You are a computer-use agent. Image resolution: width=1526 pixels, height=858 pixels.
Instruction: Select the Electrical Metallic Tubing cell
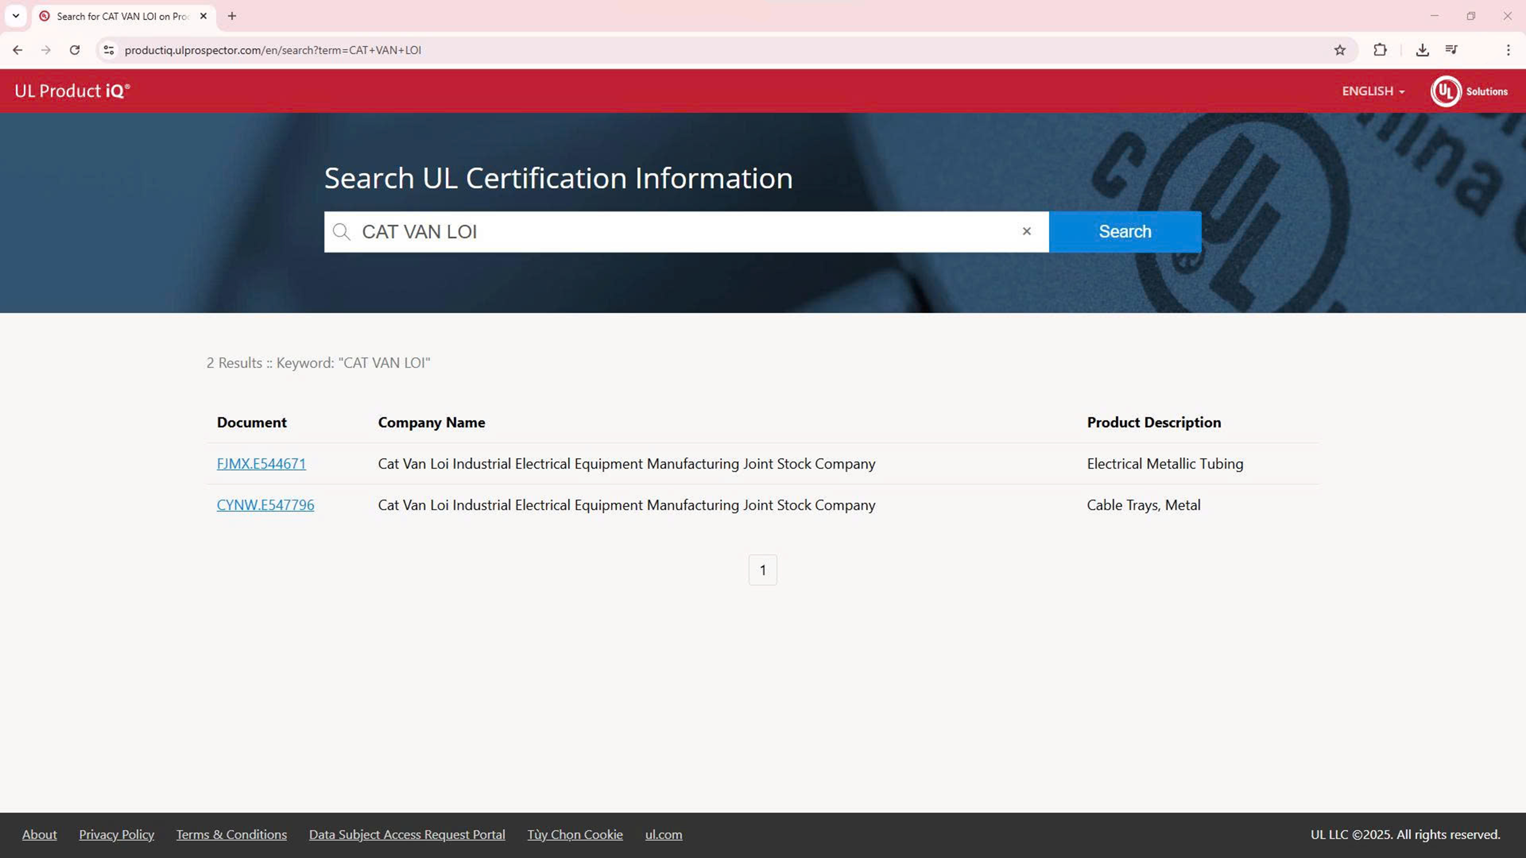[x=1165, y=464]
